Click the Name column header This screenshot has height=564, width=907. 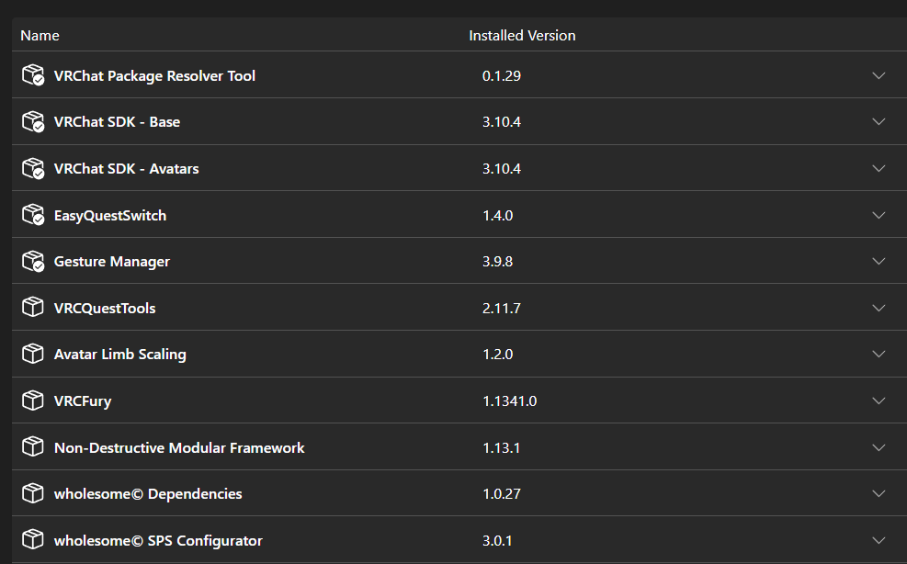click(40, 35)
